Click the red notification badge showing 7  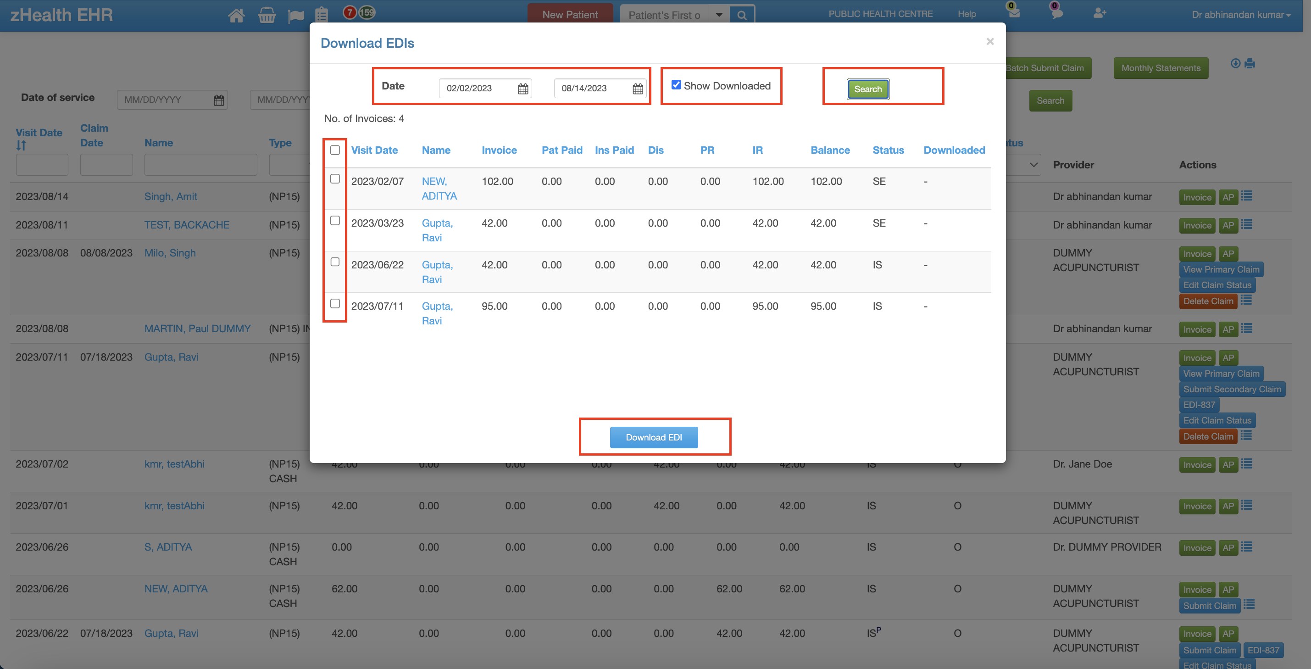350,12
